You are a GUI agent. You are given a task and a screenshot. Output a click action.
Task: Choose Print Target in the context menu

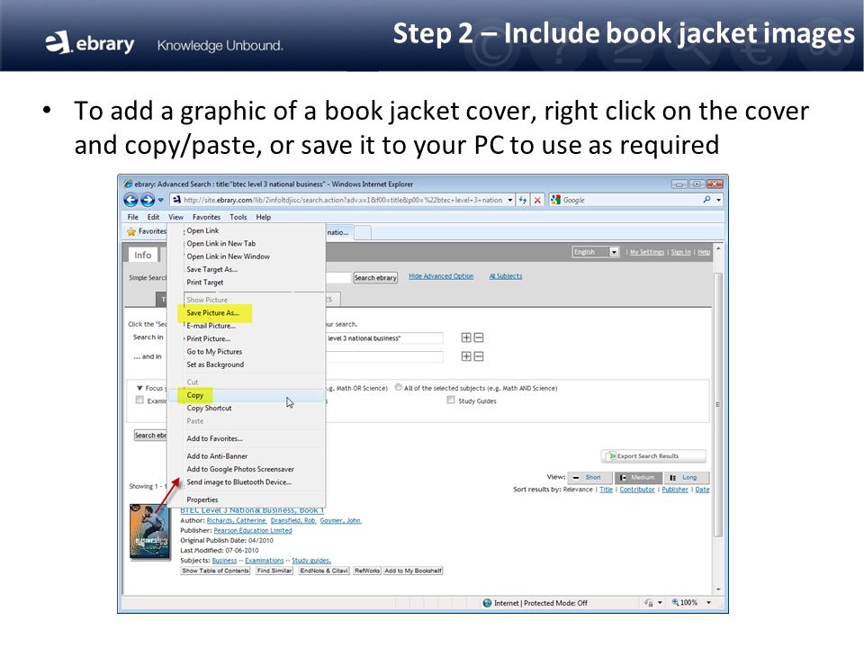click(x=205, y=282)
